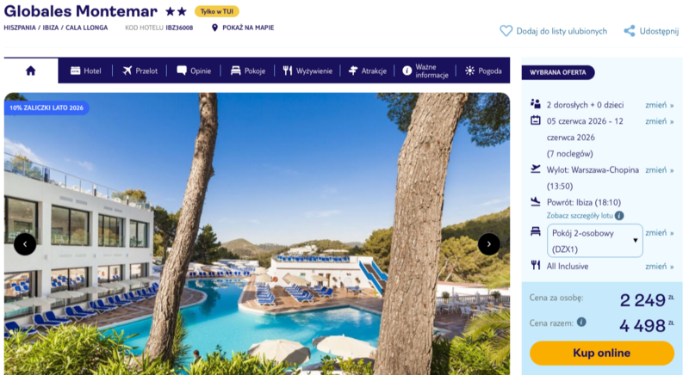This screenshot has height=375, width=689.
Task: Click the main hotel pool photo
Action: click(x=257, y=234)
